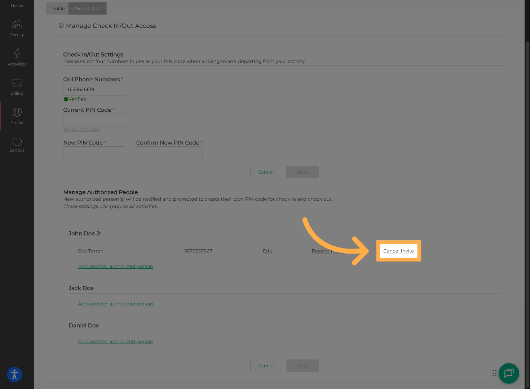Open Activities via lightning bolt icon
The width and height of the screenshot is (530, 389).
pyautogui.click(x=17, y=54)
